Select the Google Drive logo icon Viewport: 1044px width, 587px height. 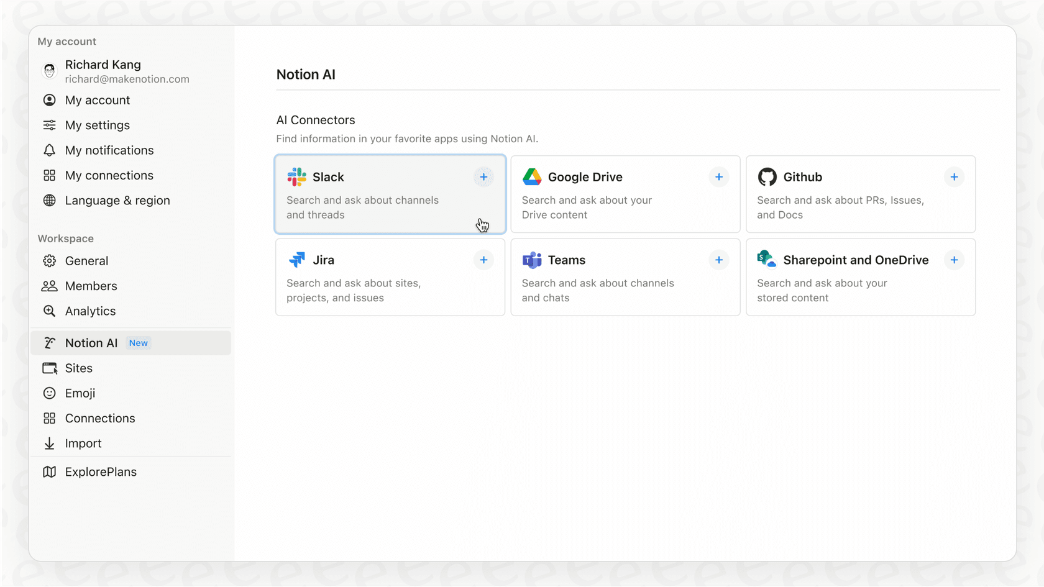(x=532, y=176)
